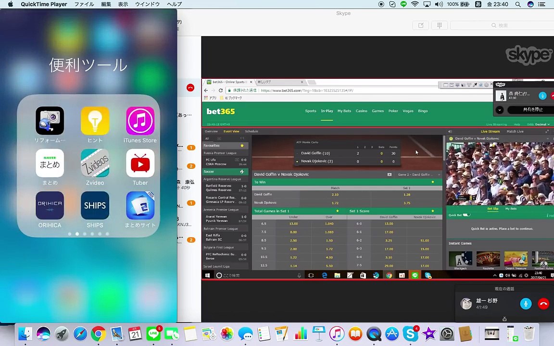The height and width of the screenshot is (346, 554).
Task: Select the Match Live tab
Action: (x=515, y=131)
